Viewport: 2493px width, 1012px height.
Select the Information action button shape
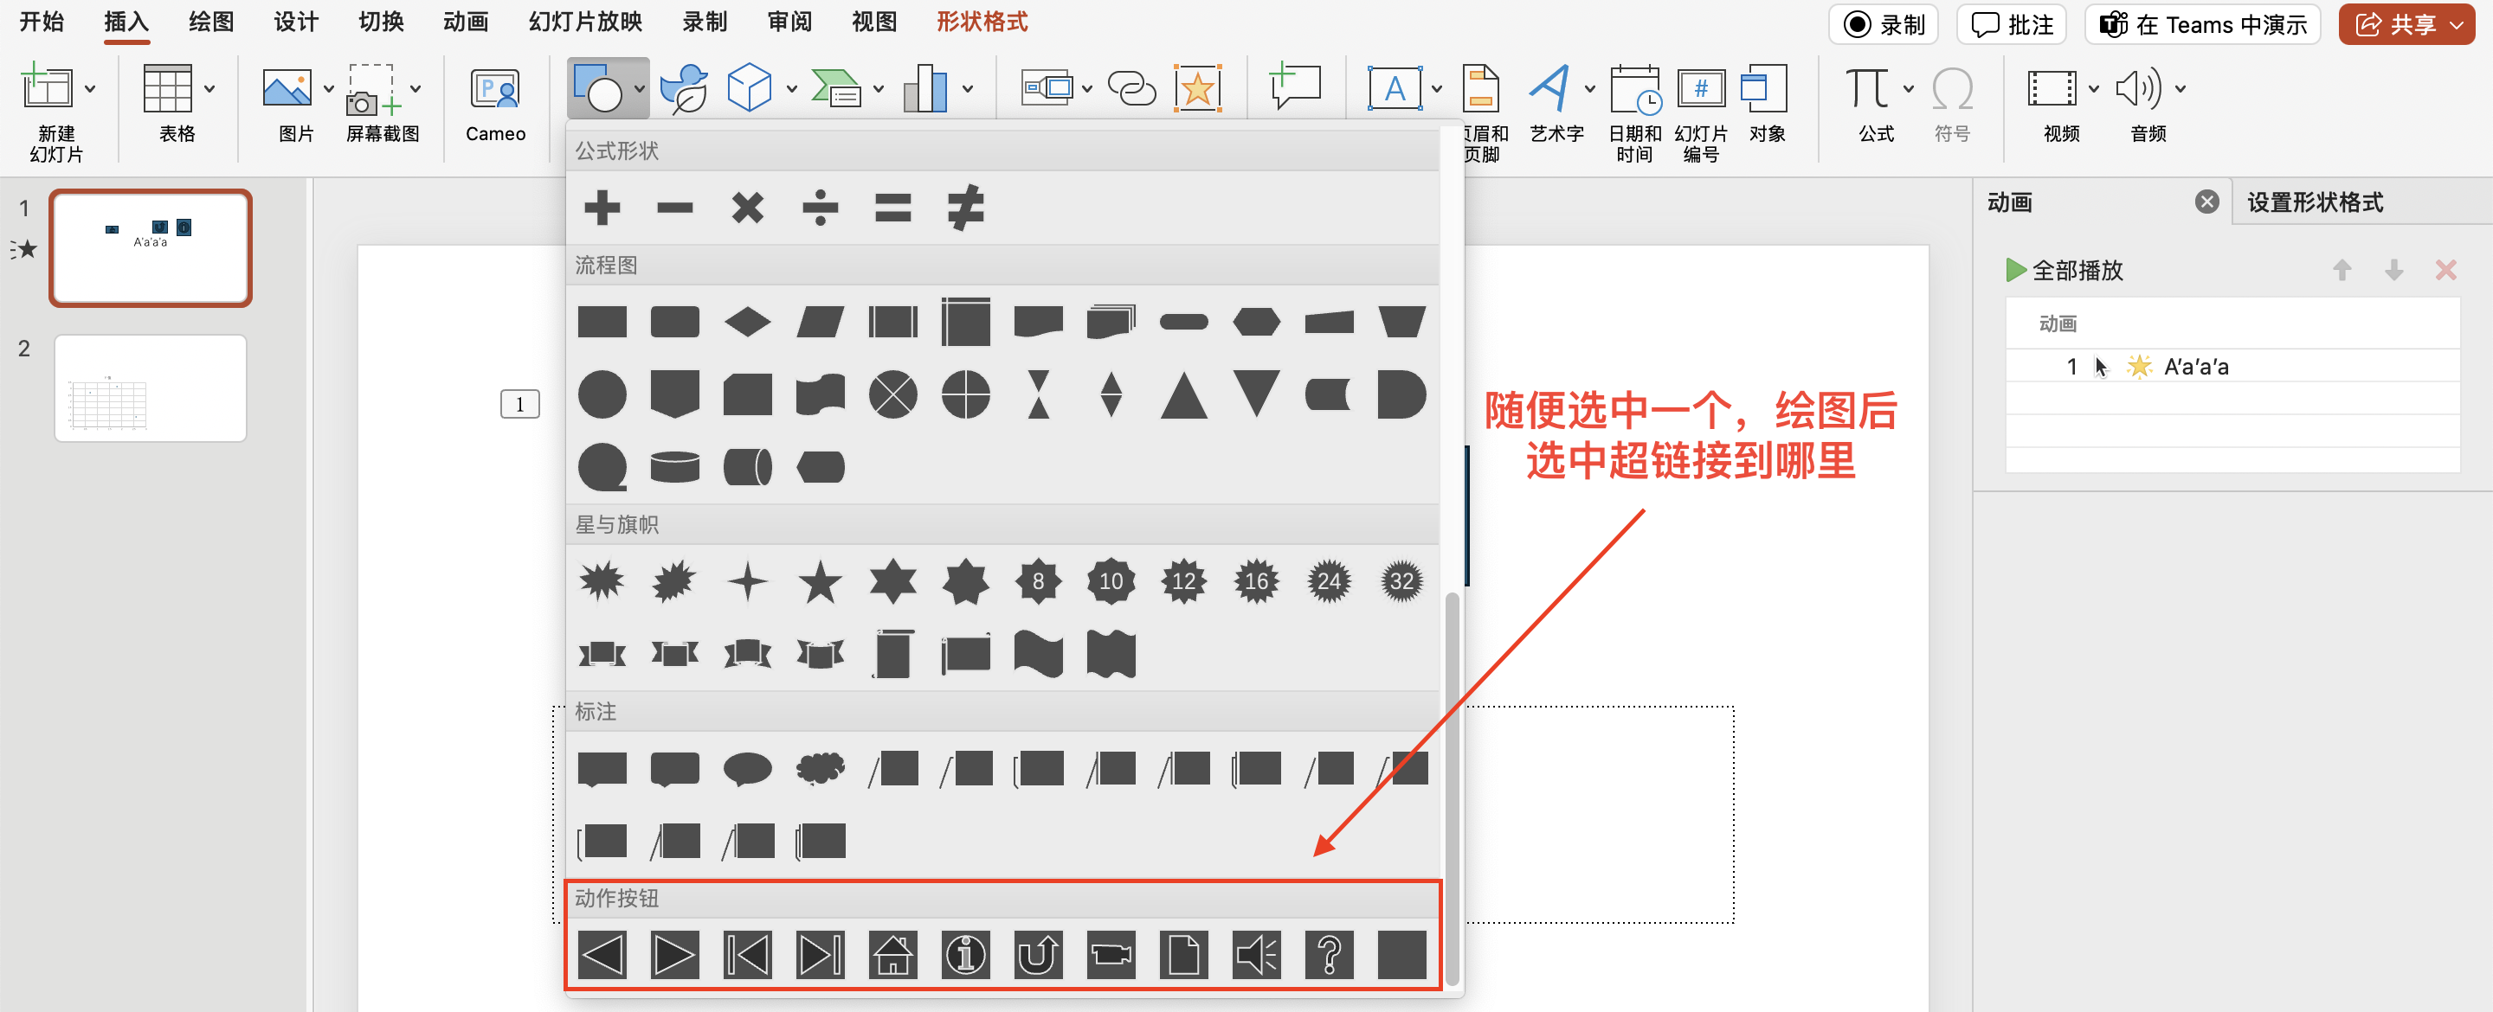(965, 955)
